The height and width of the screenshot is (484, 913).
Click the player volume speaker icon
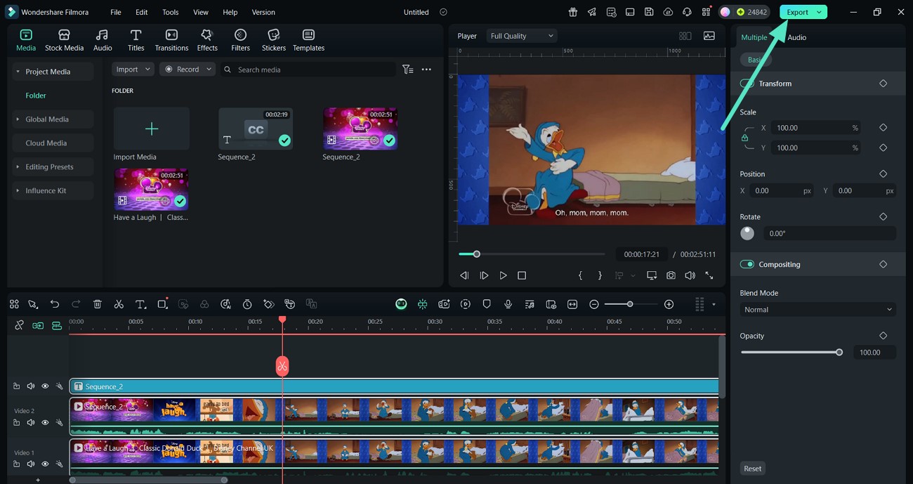click(690, 275)
